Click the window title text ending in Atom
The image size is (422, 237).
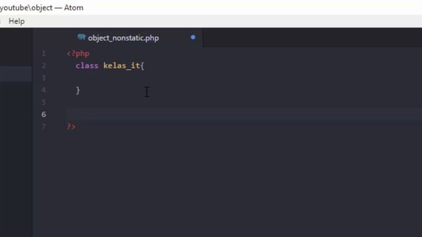coord(42,8)
